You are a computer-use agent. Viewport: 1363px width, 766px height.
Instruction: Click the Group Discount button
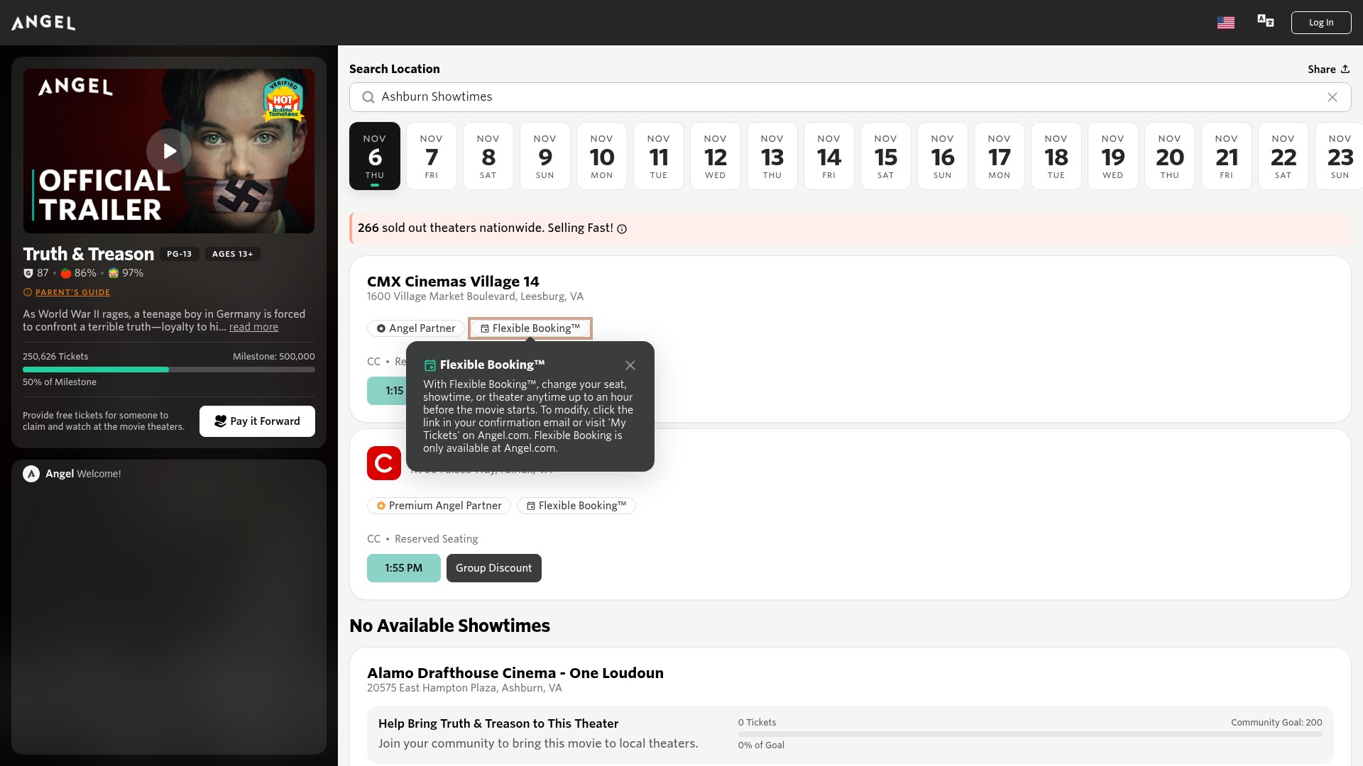(x=494, y=568)
